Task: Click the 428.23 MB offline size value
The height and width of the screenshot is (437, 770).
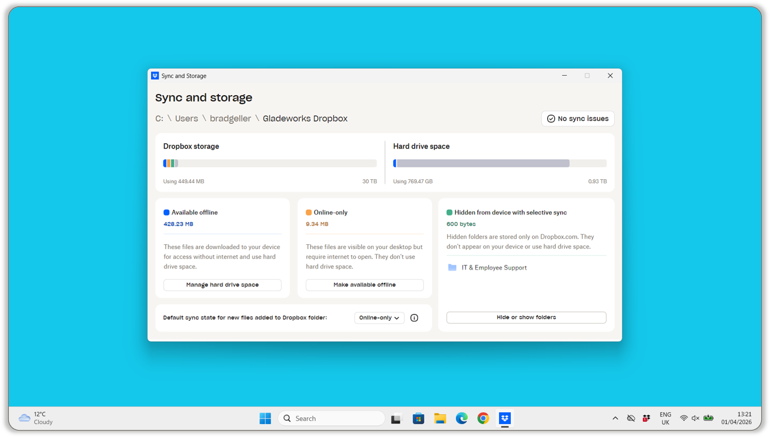Action: click(178, 224)
